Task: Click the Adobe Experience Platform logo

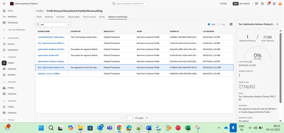Action: point(12,4)
